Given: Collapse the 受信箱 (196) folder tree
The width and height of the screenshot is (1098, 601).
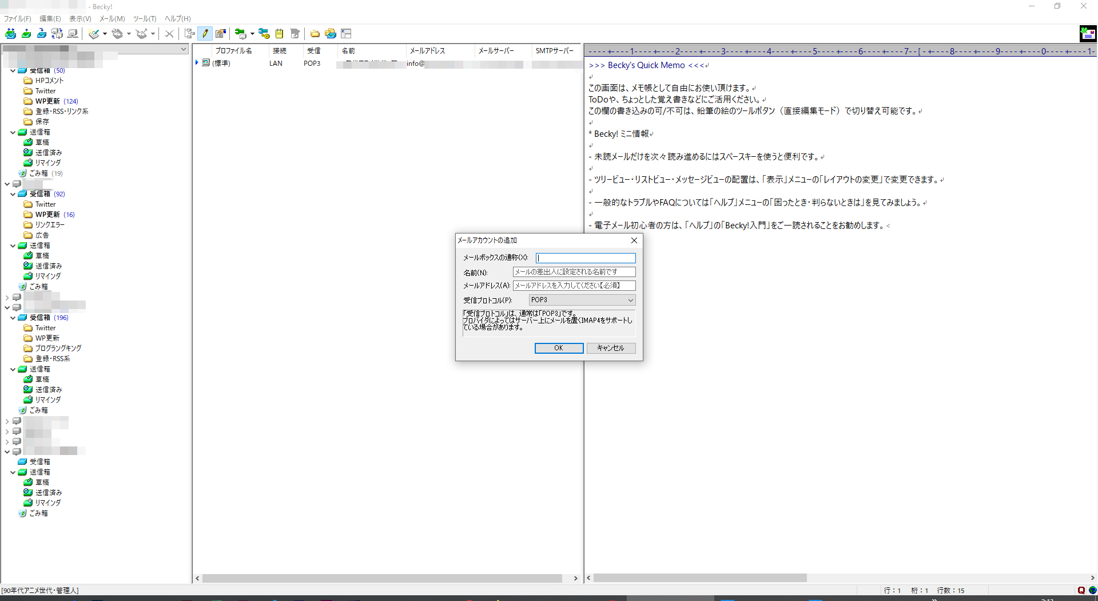Looking at the screenshot, I should point(13,318).
